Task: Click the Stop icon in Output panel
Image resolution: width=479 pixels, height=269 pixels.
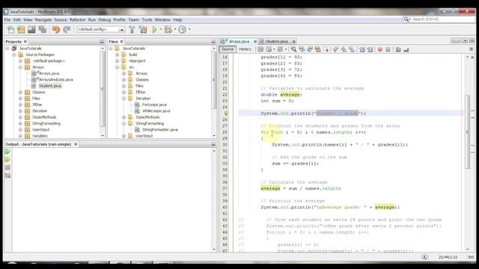Action: (x=7, y=167)
